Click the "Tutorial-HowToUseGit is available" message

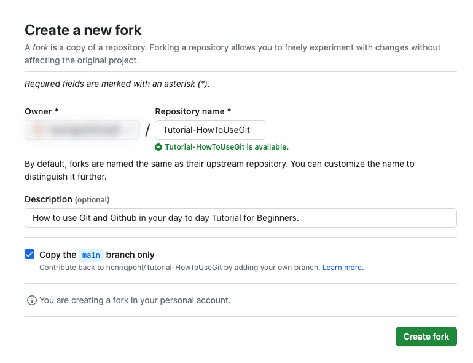[x=226, y=147]
